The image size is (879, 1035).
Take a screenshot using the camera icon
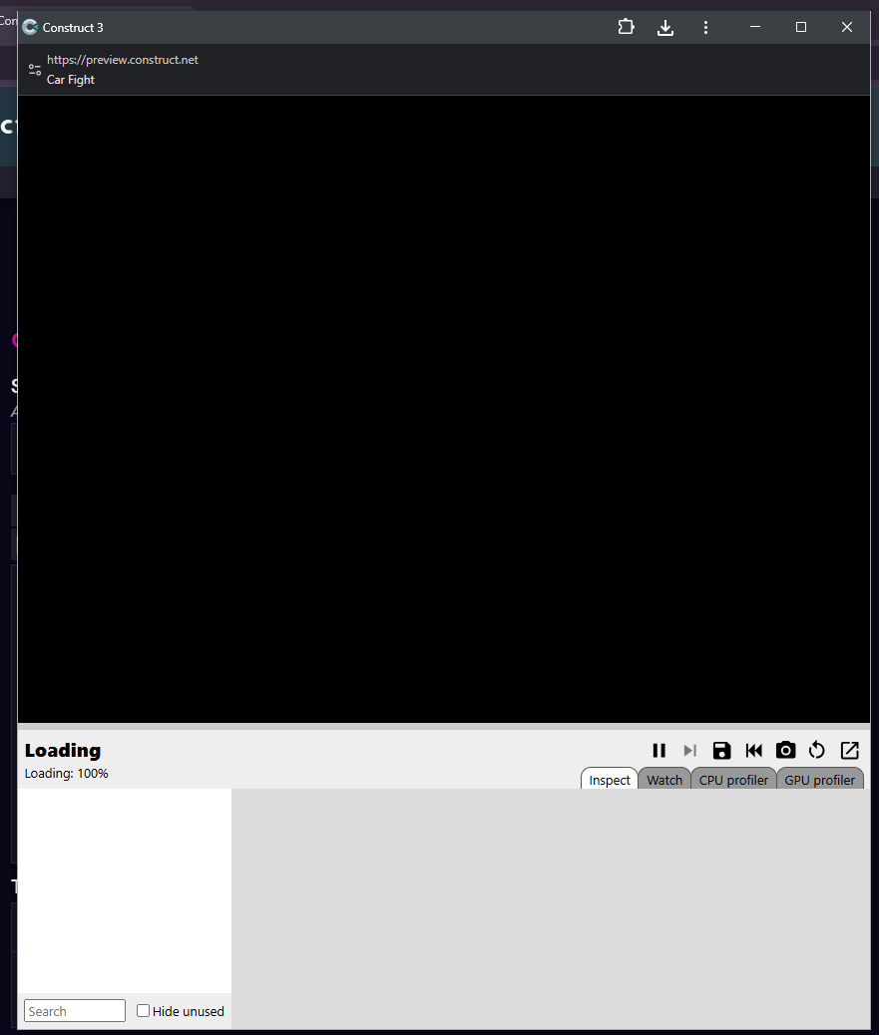(785, 751)
